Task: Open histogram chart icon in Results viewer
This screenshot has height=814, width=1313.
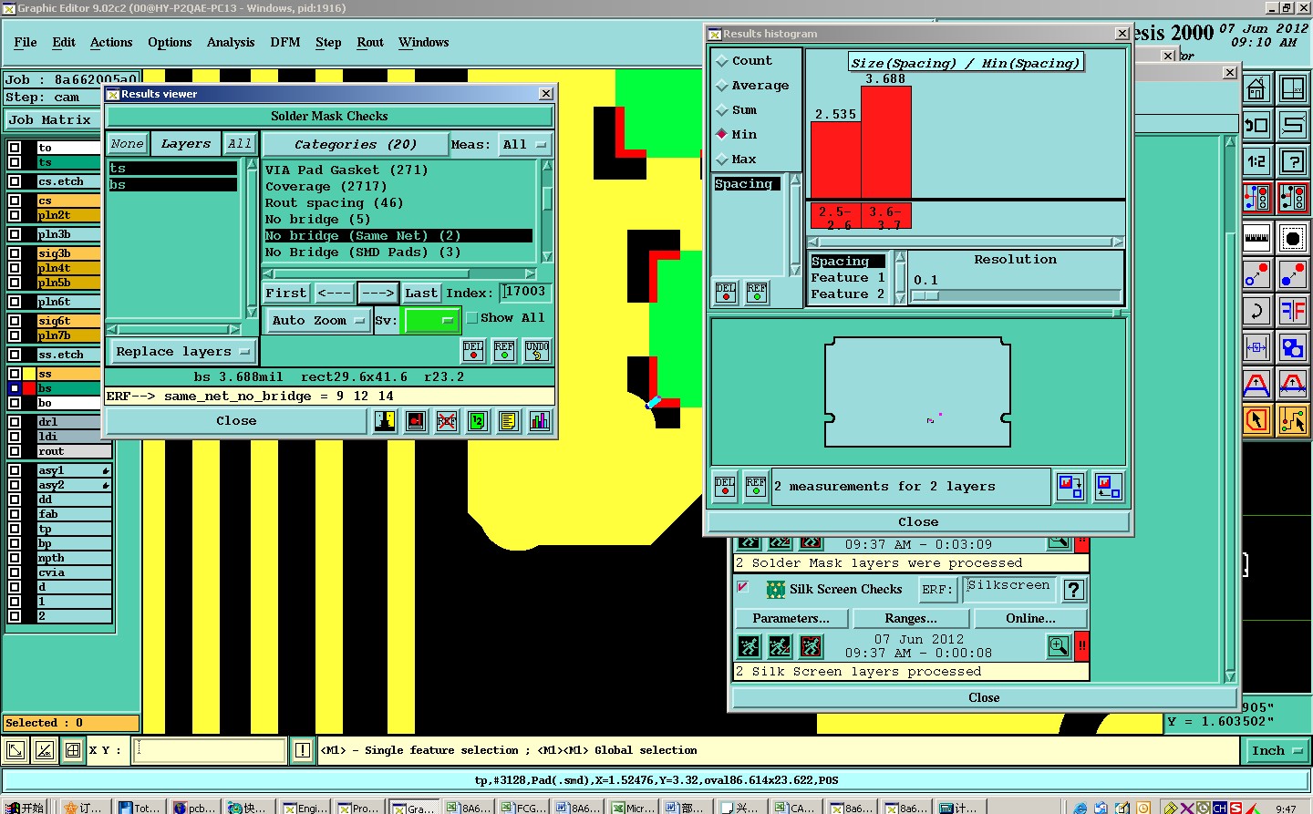Action: click(x=540, y=420)
